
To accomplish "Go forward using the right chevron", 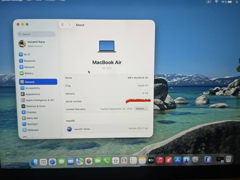I will [70, 25].
